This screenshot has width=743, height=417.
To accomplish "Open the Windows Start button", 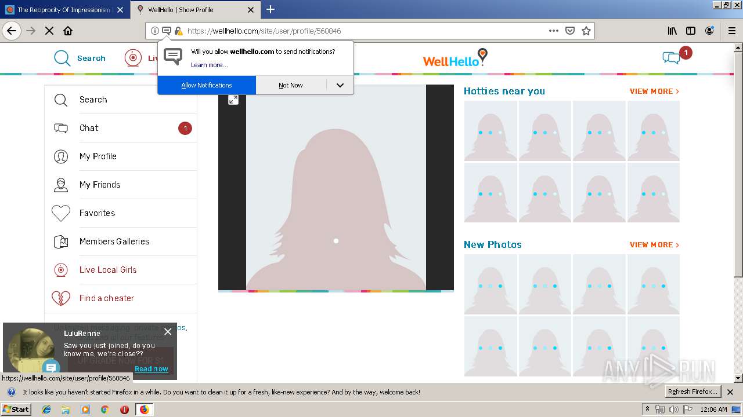I will coord(16,409).
